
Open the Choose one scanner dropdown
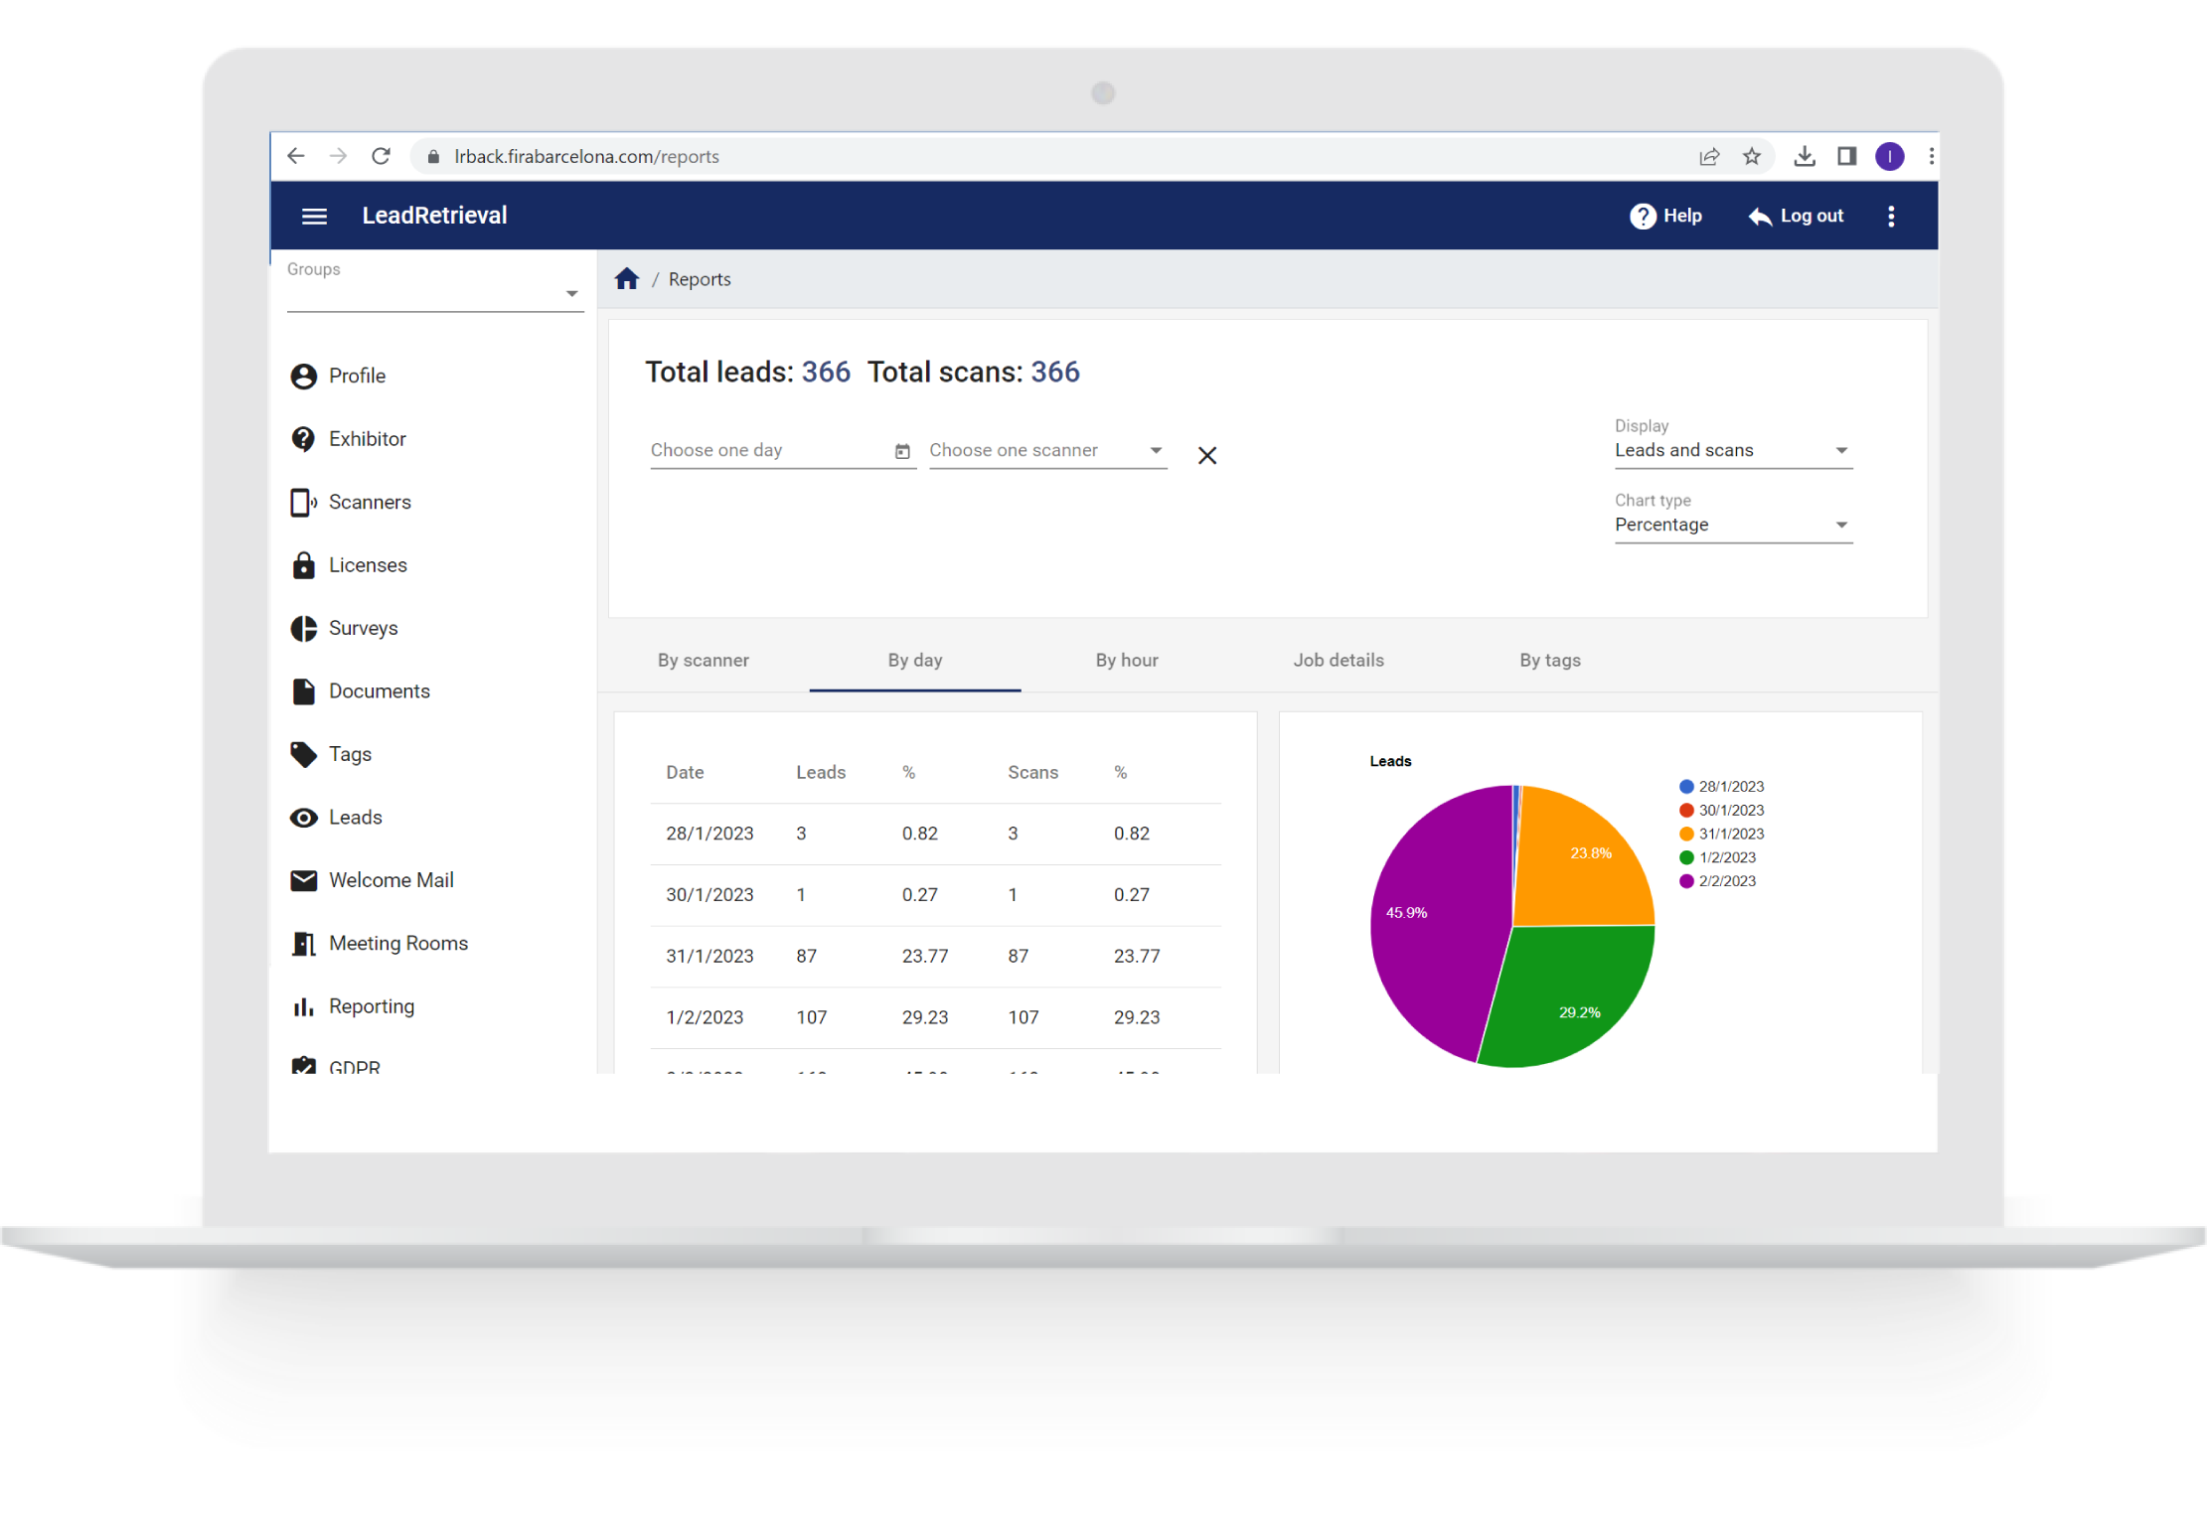(1046, 451)
